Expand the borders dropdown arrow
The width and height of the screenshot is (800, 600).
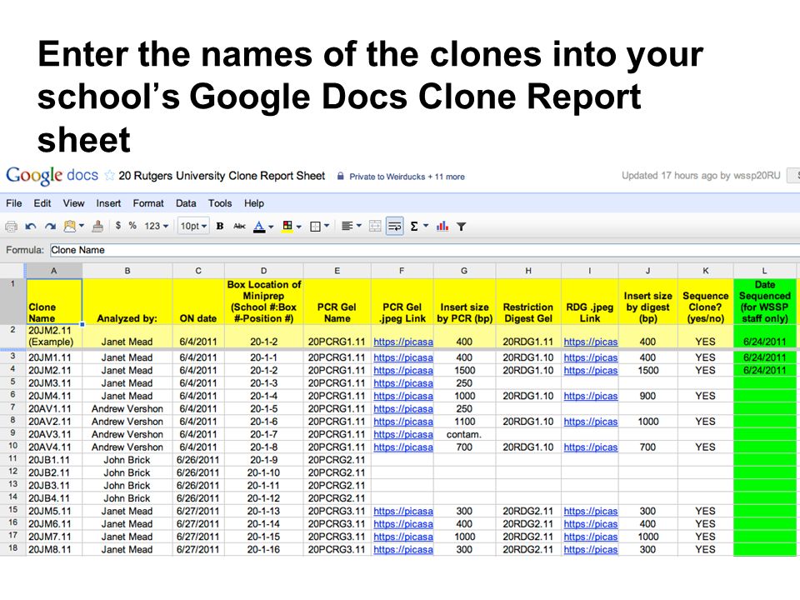(x=327, y=226)
